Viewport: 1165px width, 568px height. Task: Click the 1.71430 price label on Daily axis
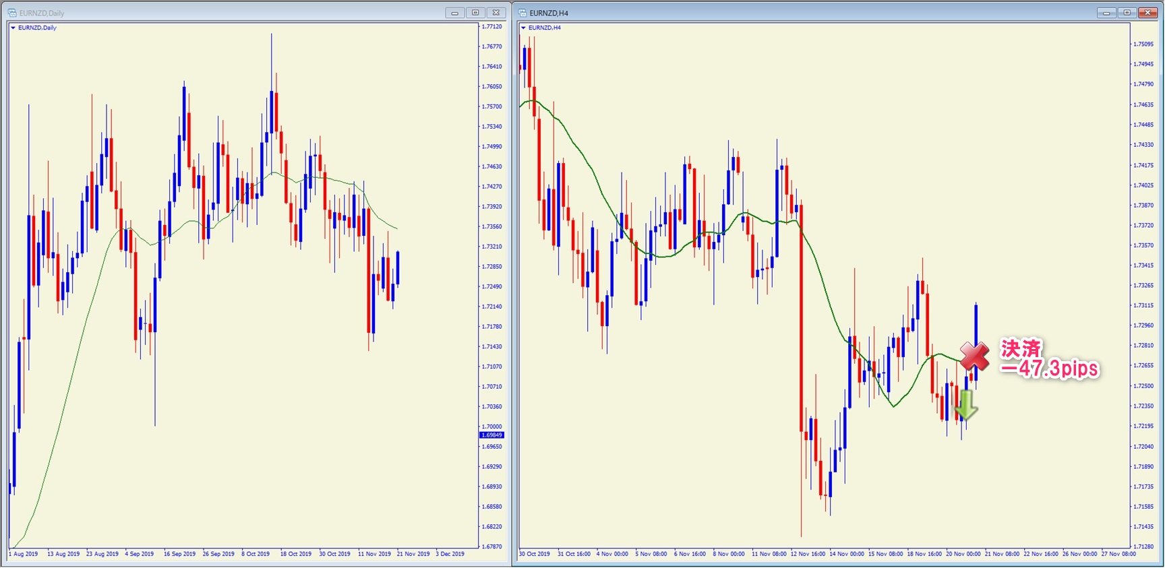(492, 346)
